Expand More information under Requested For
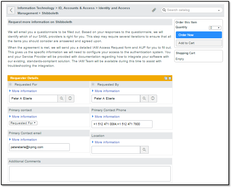The height and width of the screenshot is (188, 232). (24, 91)
